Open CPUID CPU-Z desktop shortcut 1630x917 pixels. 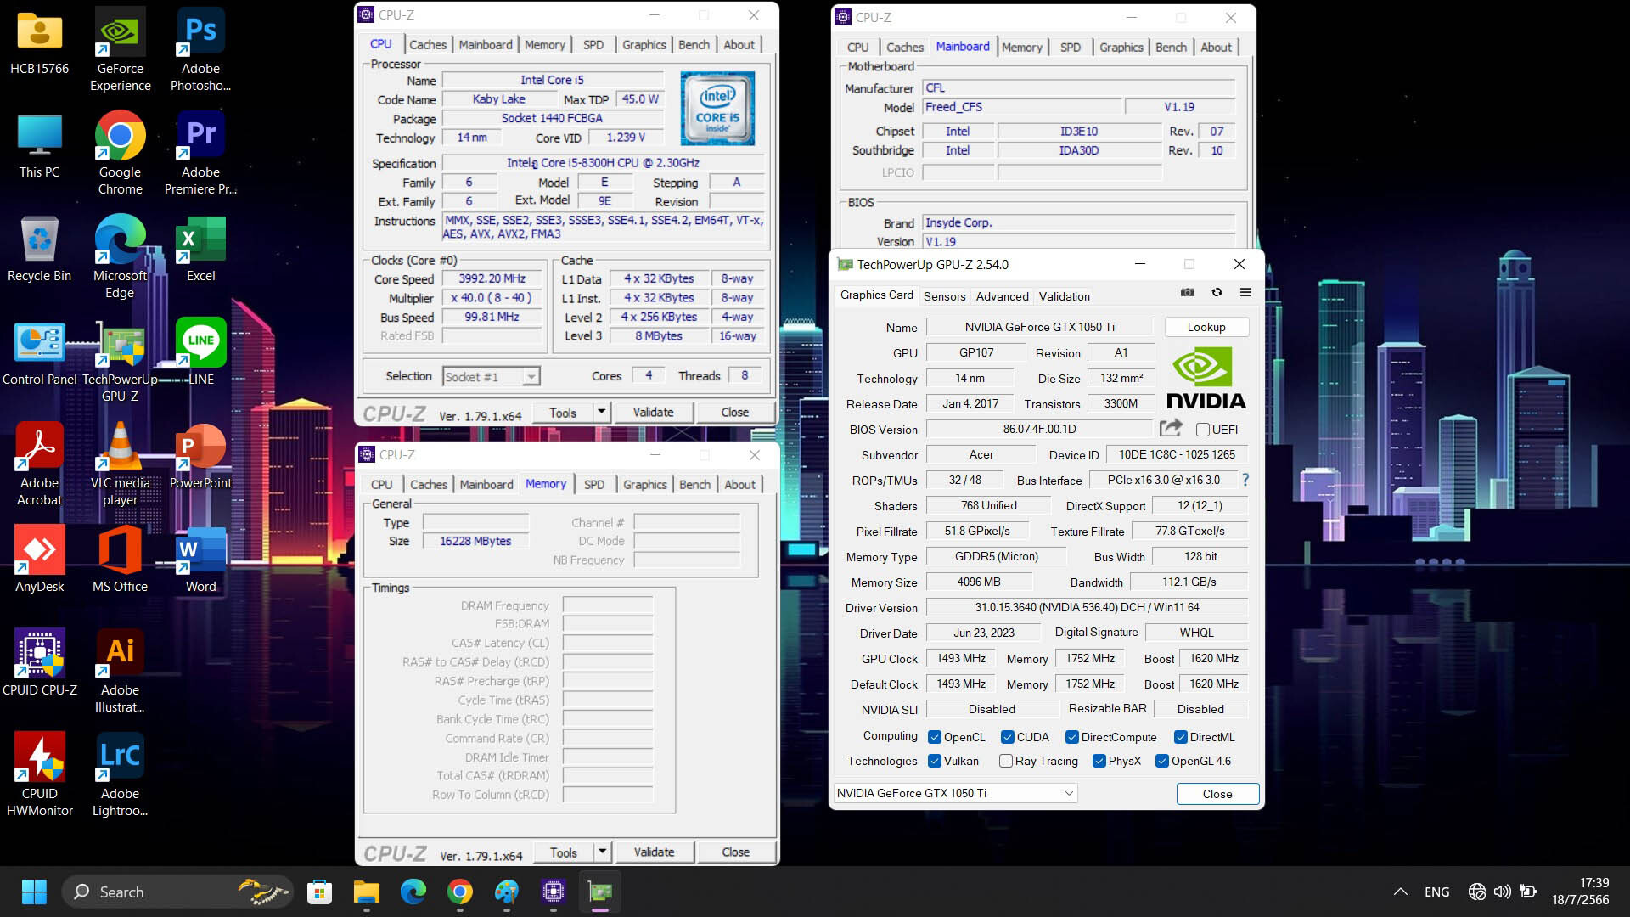(39, 662)
